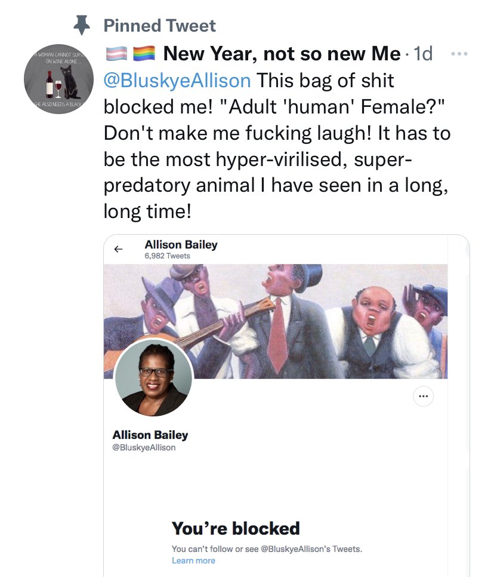
Task: Click Allison Bailey name in the top header
Action: pyautogui.click(x=181, y=245)
